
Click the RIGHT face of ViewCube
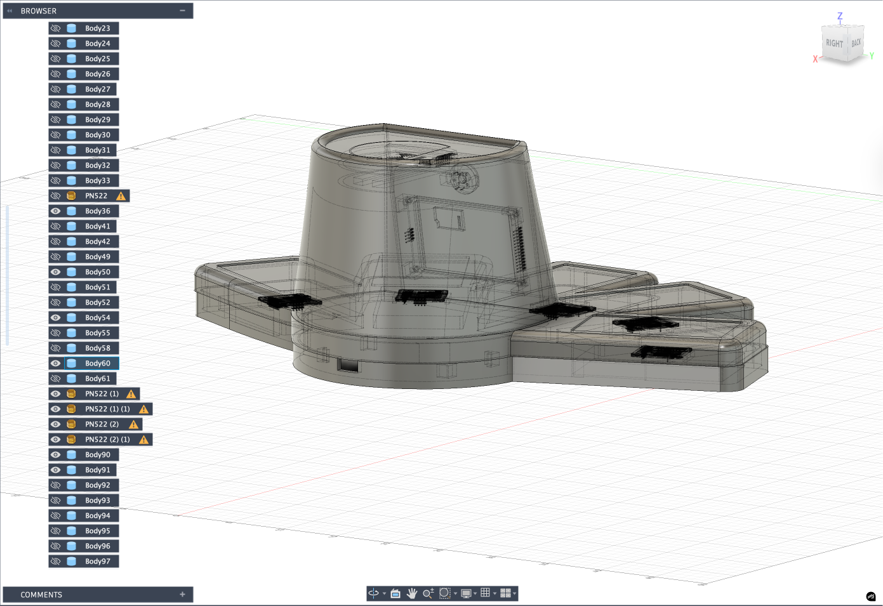[x=834, y=44]
